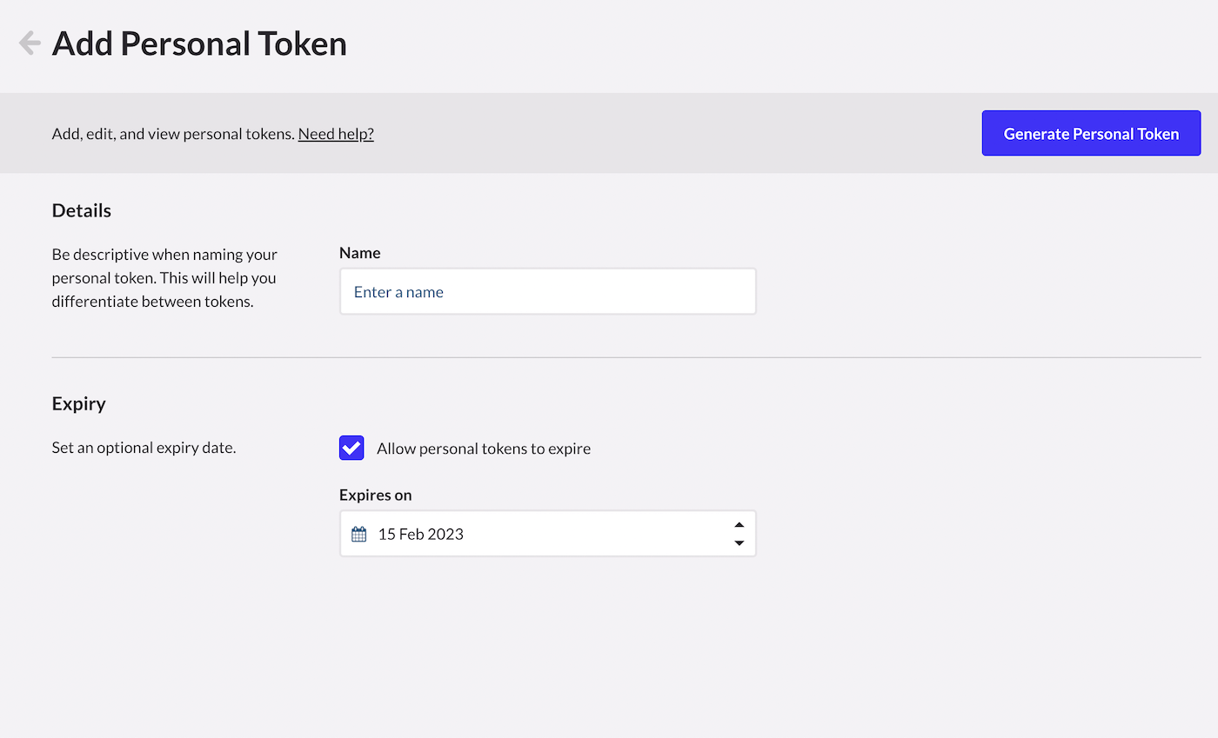Go back using the left arrow icon

click(30, 43)
